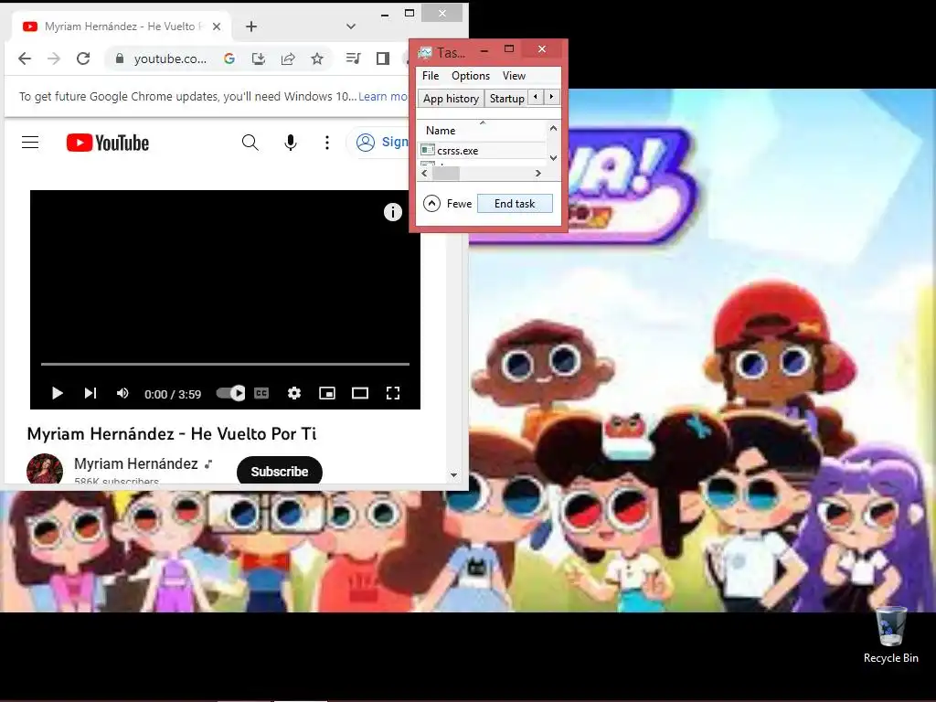The height and width of the screenshot is (702, 936).
Task: Play the YouTube video
Action: 58,393
